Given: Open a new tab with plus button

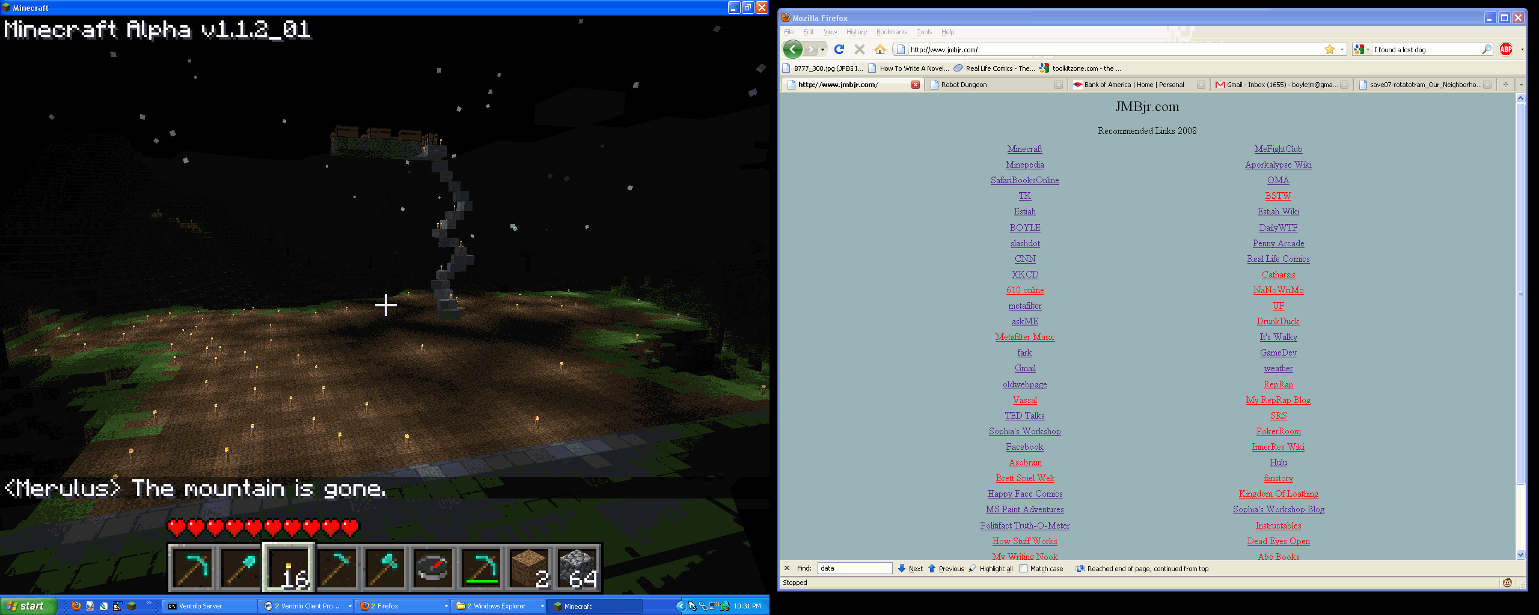Looking at the screenshot, I should [x=1505, y=85].
